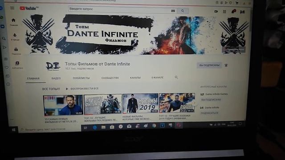Click ВОСПРОИЗВЕСТИ ВСЕ play all button
Image resolution: width=285 pixels, height=160 pixels.
pyautogui.click(x=82, y=88)
